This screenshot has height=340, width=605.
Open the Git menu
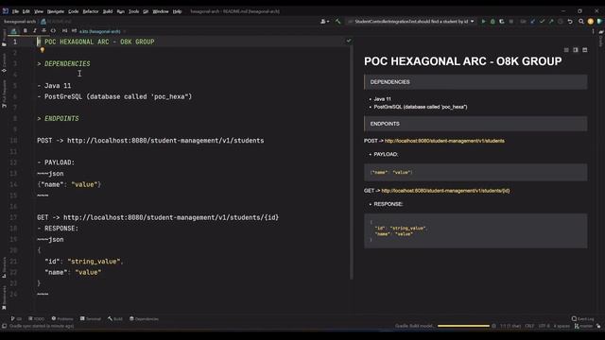click(146, 11)
